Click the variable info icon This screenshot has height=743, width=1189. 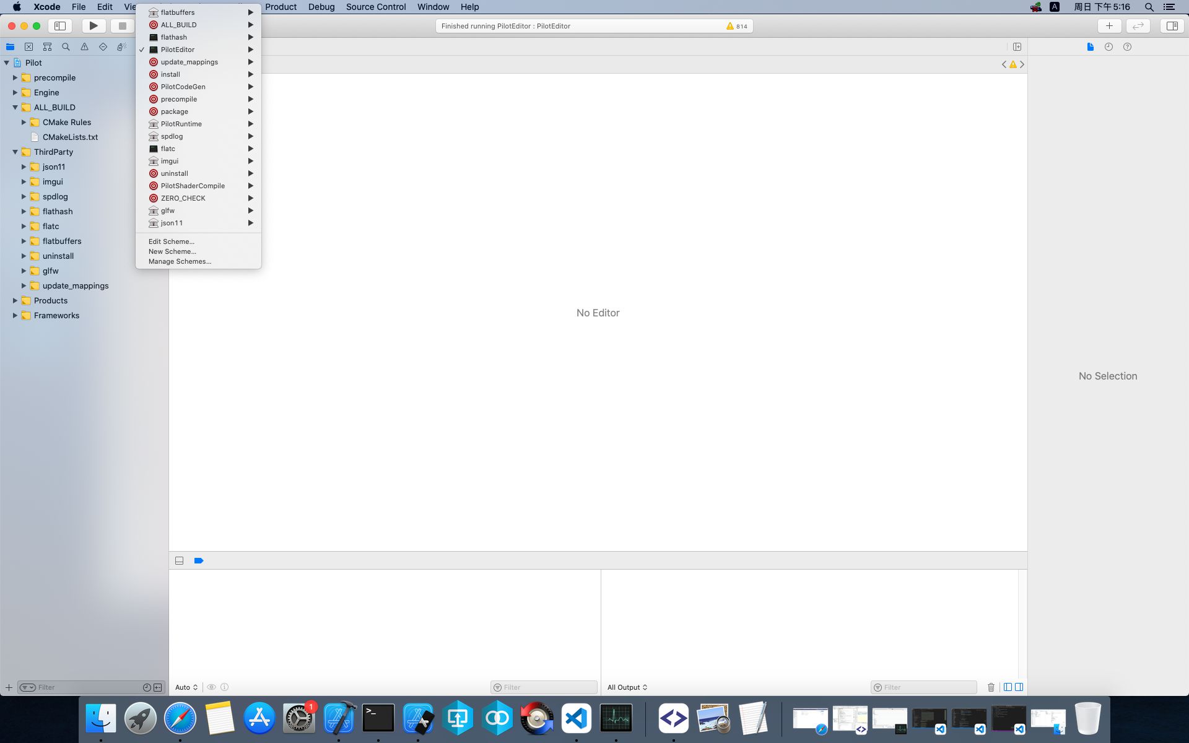pyautogui.click(x=225, y=687)
